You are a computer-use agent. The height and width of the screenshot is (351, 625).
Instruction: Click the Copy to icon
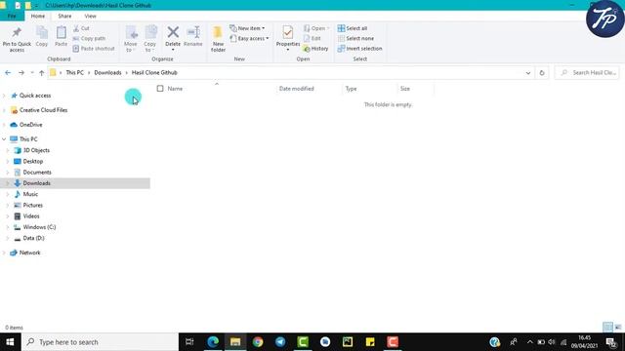point(150,32)
